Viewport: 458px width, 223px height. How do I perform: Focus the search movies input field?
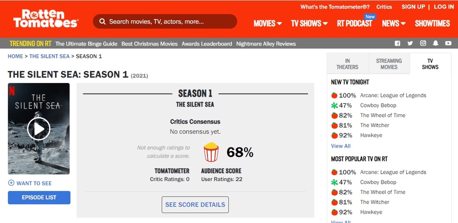pos(170,21)
